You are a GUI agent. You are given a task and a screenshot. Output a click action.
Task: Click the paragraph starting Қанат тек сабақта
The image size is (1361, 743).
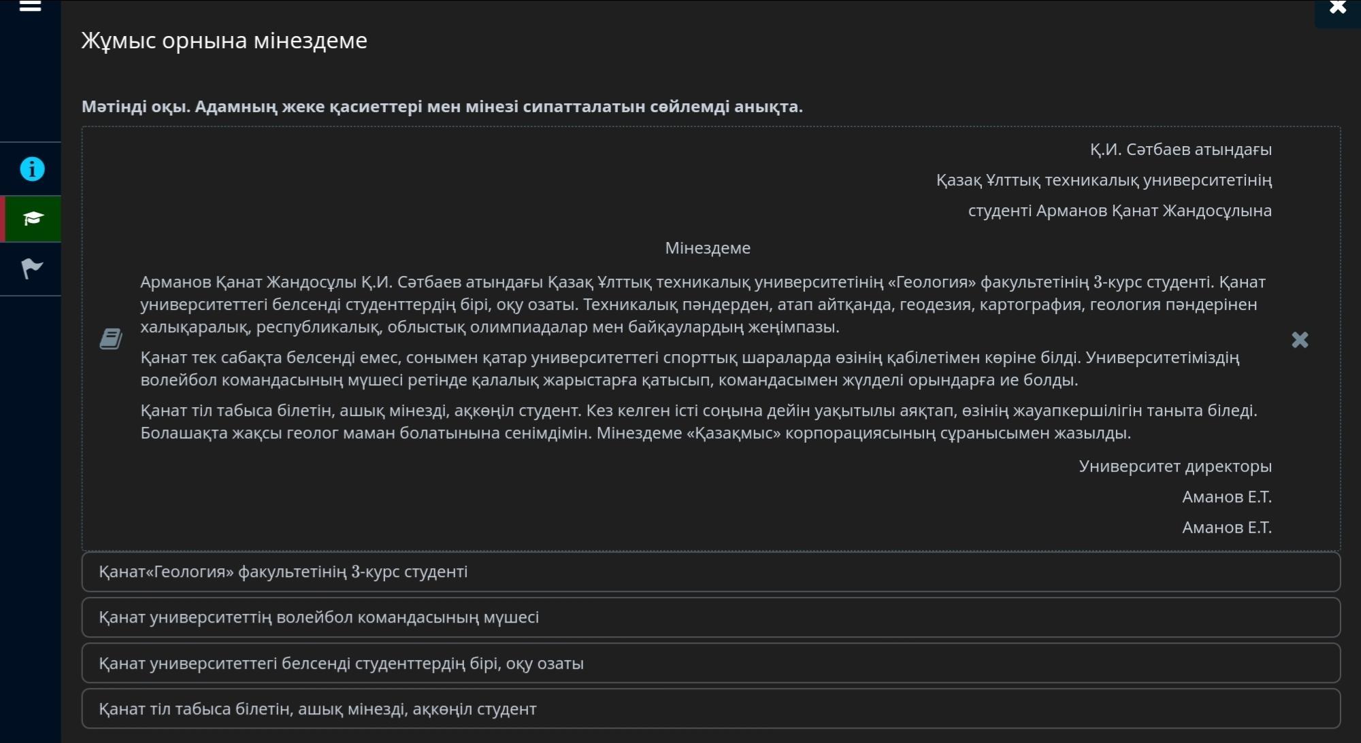[x=690, y=368]
